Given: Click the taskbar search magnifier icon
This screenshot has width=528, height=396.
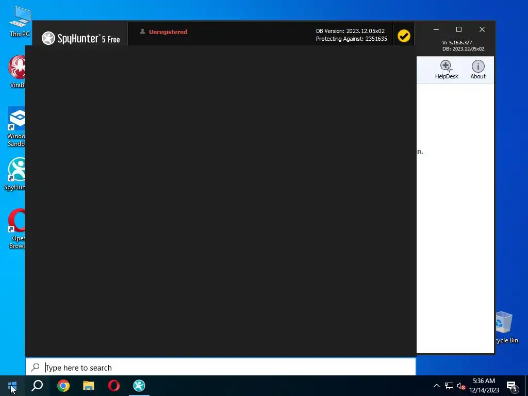Looking at the screenshot, I should pos(37,386).
